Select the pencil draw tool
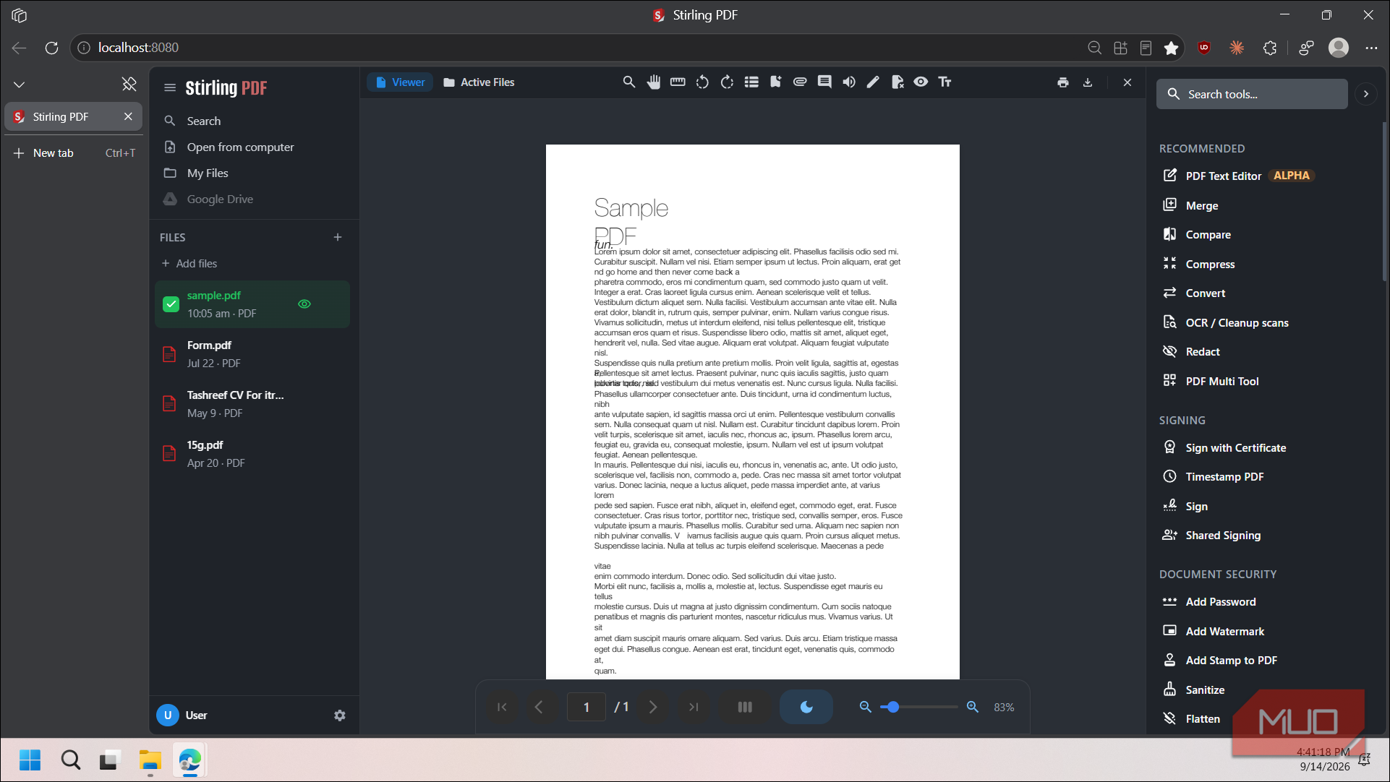 tap(873, 82)
